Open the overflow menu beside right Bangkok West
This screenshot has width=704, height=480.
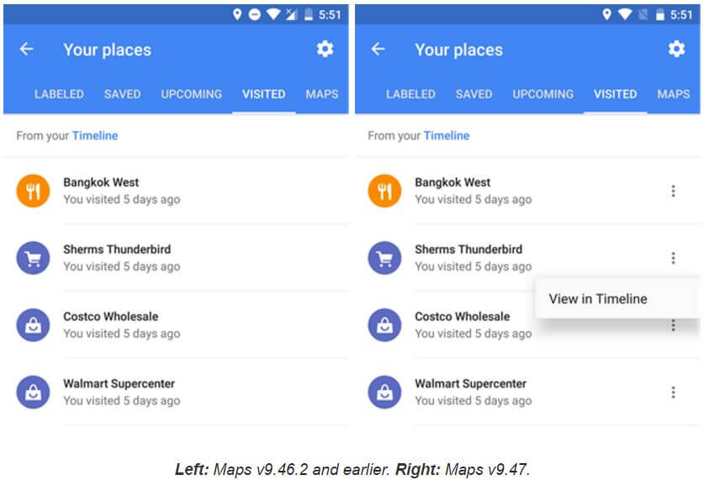[x=673, y=192]
